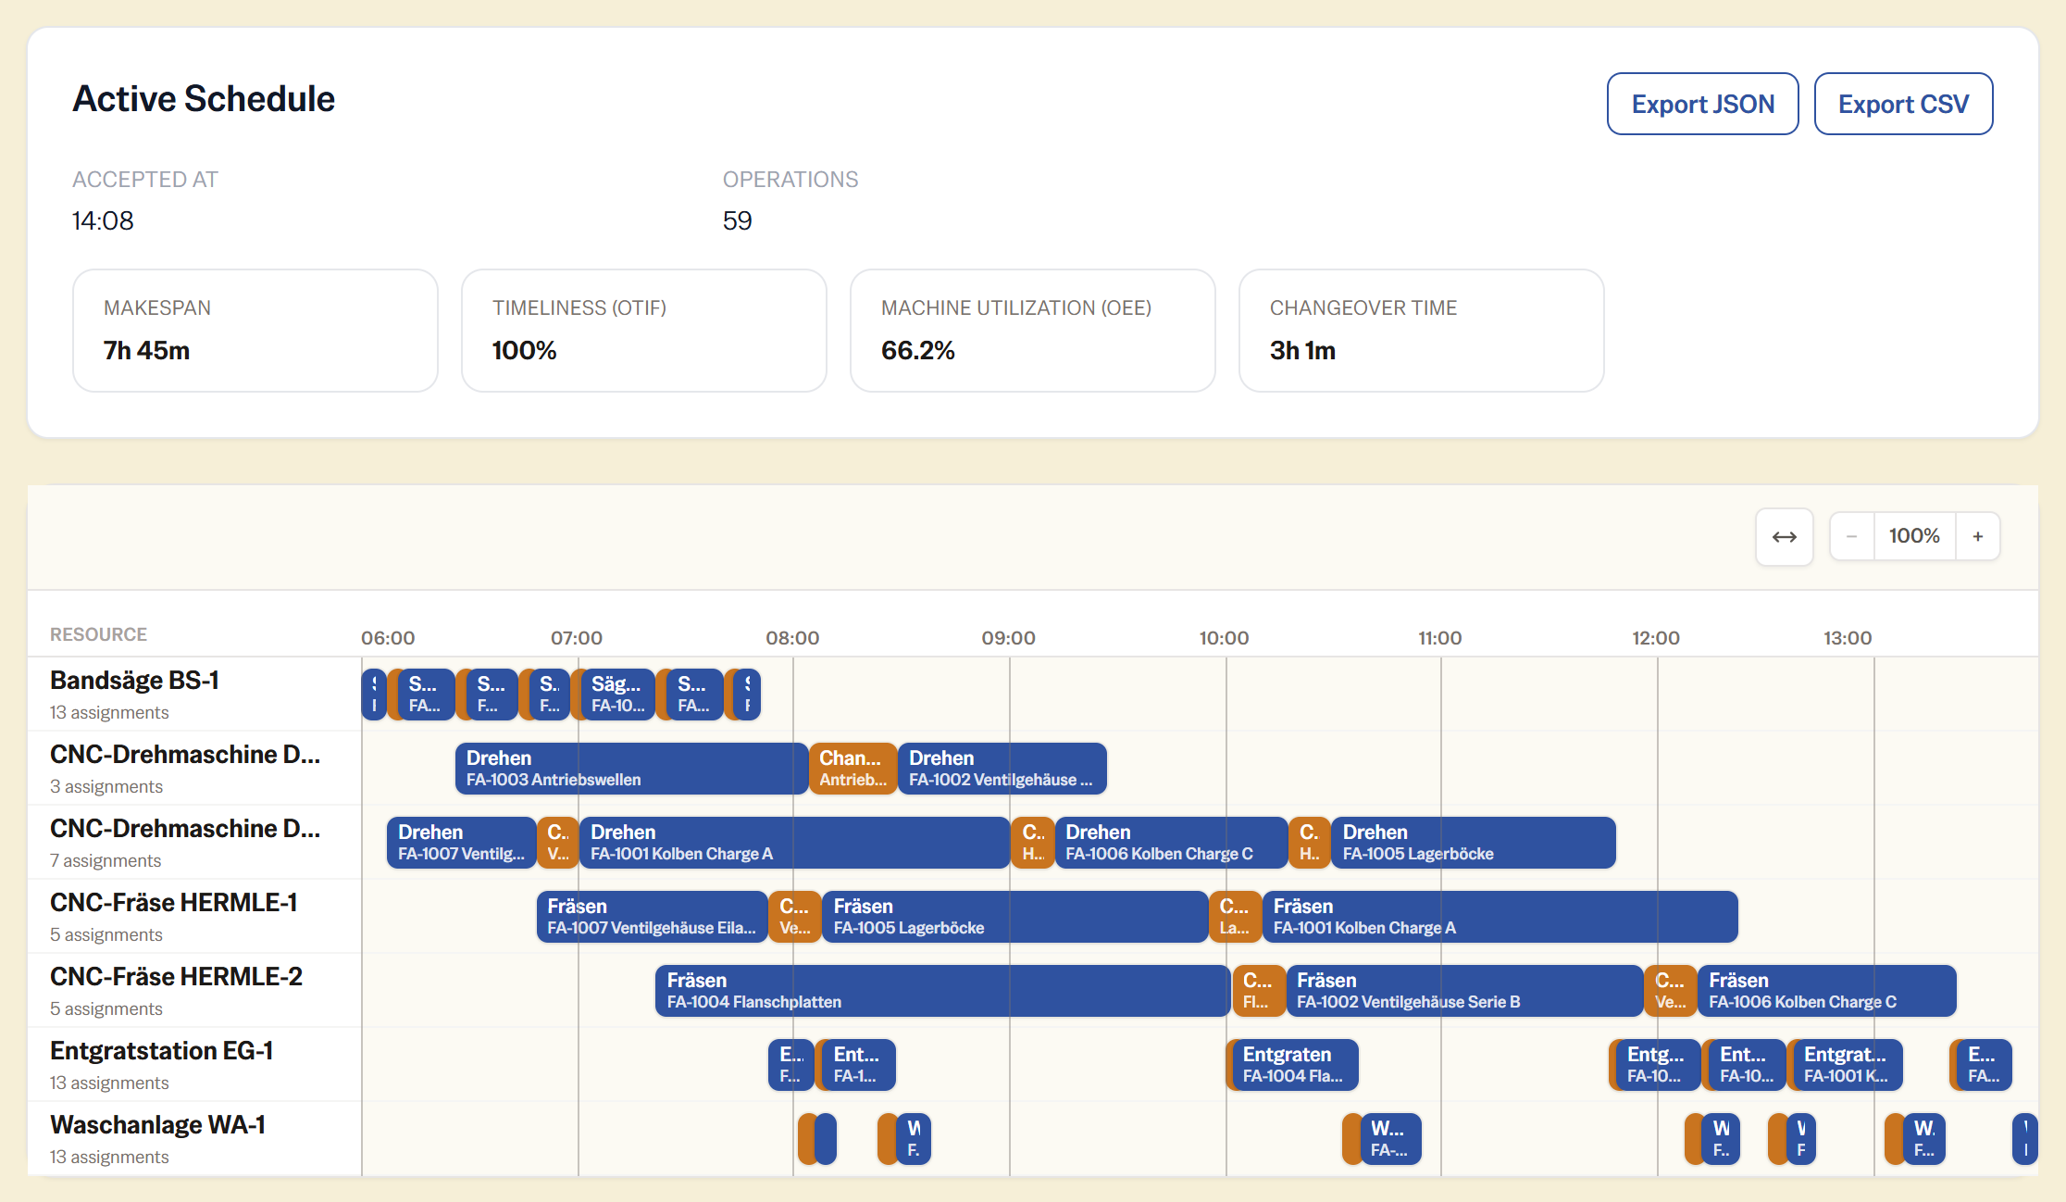This screenshot has width=2066, height=1202.
Task: Select the orange Changeover Antrieb block
Action: (853, 769)
